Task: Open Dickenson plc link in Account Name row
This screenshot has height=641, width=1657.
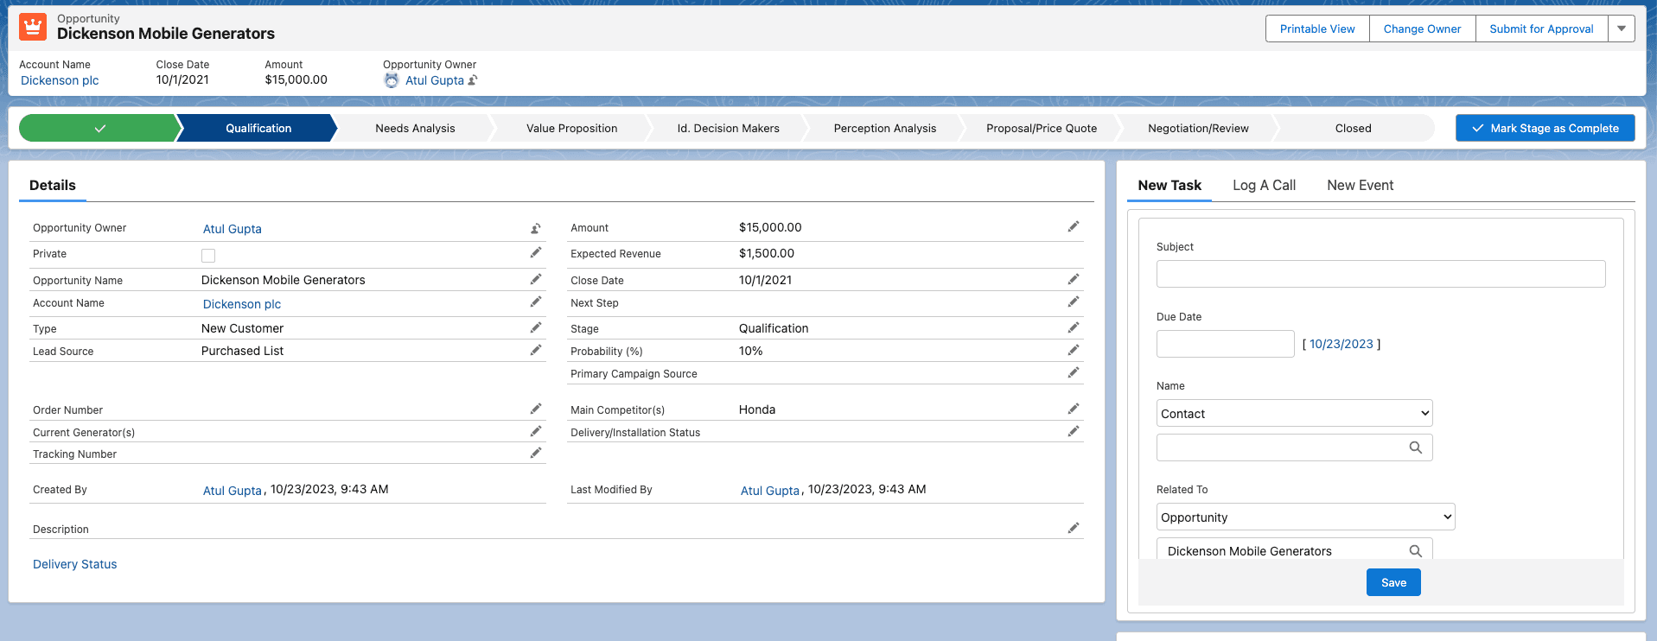Action: 242,304
